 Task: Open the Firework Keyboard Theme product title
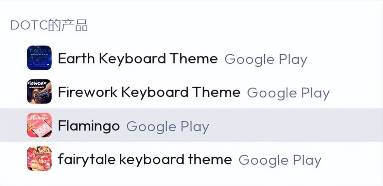(149, 92)
